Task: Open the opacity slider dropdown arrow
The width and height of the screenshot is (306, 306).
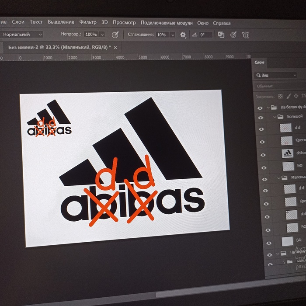Action: point(102,35)
